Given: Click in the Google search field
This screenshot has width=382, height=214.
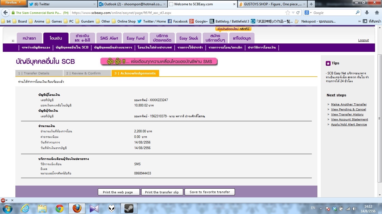Looking at the screenshot, I should pos(334,13).
